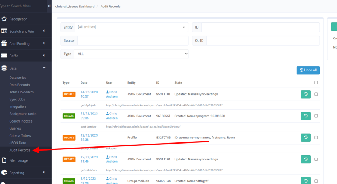Check the GroupEmailJob 96022144 row checkbox
The image size is (337, 184).
click(x=316, y=181)
